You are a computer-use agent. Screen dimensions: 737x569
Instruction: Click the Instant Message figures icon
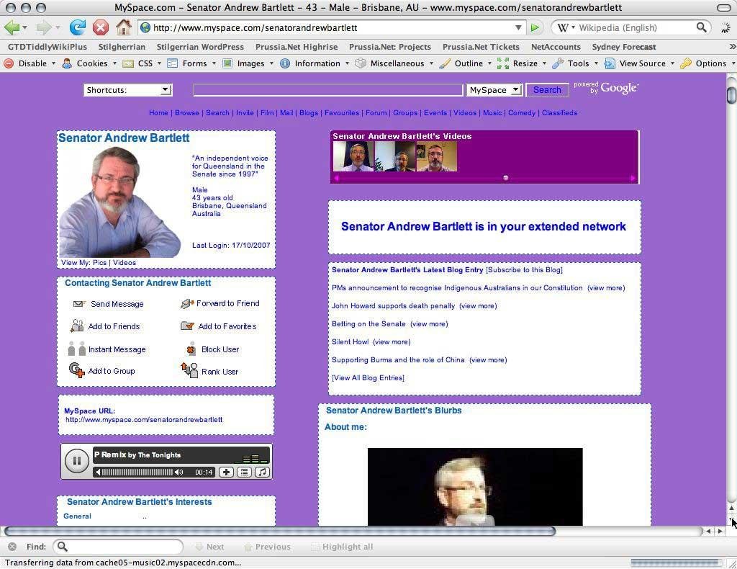[x=76, y=349]
